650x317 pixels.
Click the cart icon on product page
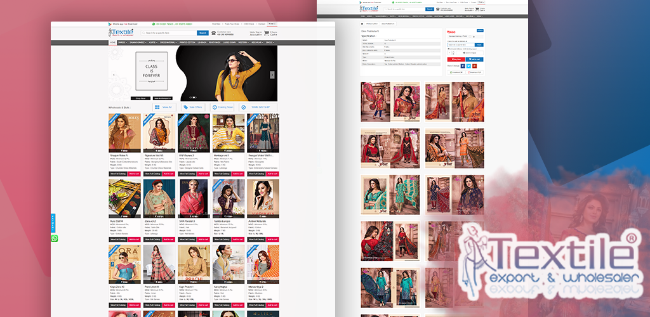[477, 9]
